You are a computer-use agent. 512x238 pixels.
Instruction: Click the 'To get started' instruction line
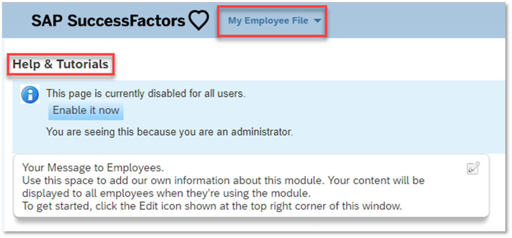click(212, 206)
